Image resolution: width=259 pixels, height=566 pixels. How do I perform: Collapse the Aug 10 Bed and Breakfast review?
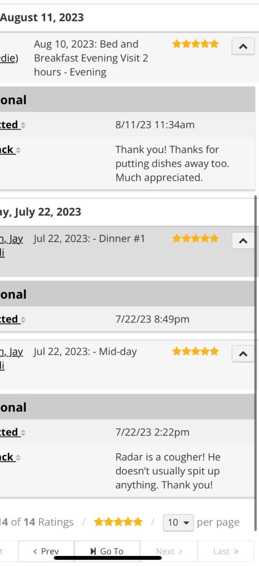(x=243, y=46)
